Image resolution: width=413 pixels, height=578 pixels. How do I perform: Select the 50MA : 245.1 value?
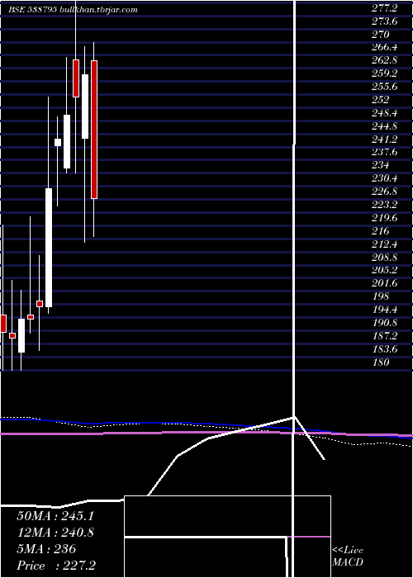click(x=55, y=516)
